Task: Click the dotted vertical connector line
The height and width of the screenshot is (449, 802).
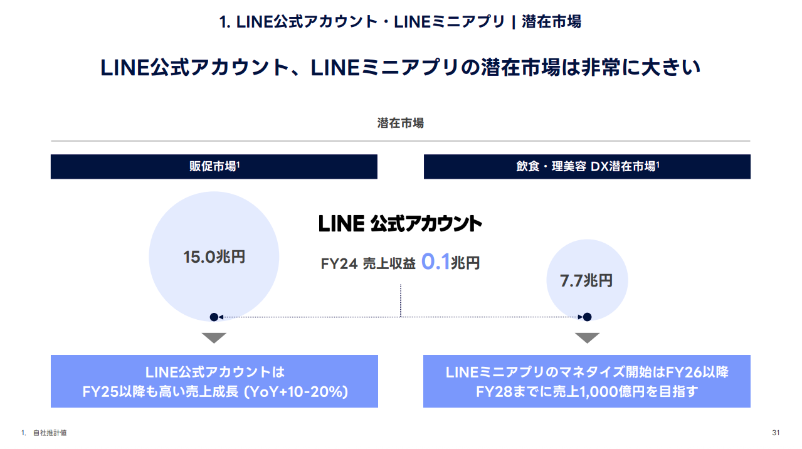Action: 400,300
